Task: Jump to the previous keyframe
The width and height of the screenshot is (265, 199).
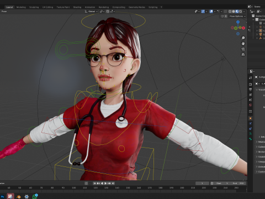Action: [x=98, y=184]
